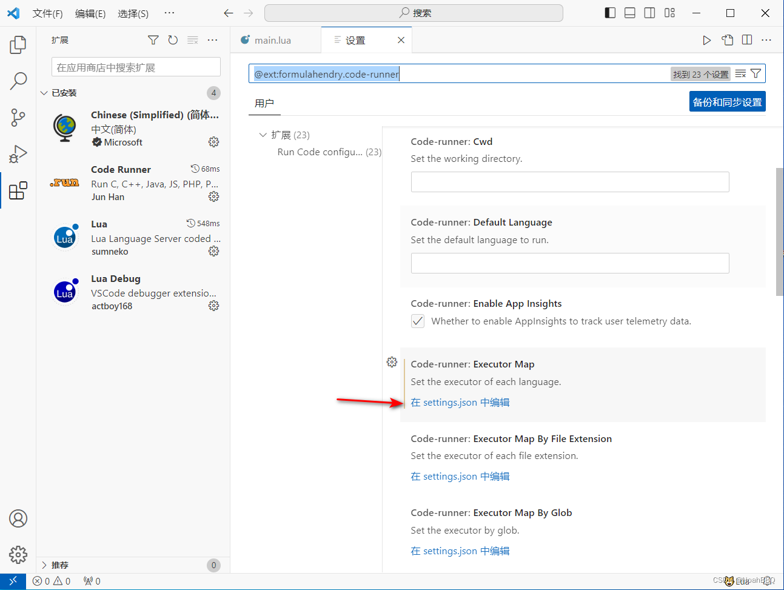The image size is (784, 590).
Task: Open the Explorer view in activity bar
Action: (18, 44)
